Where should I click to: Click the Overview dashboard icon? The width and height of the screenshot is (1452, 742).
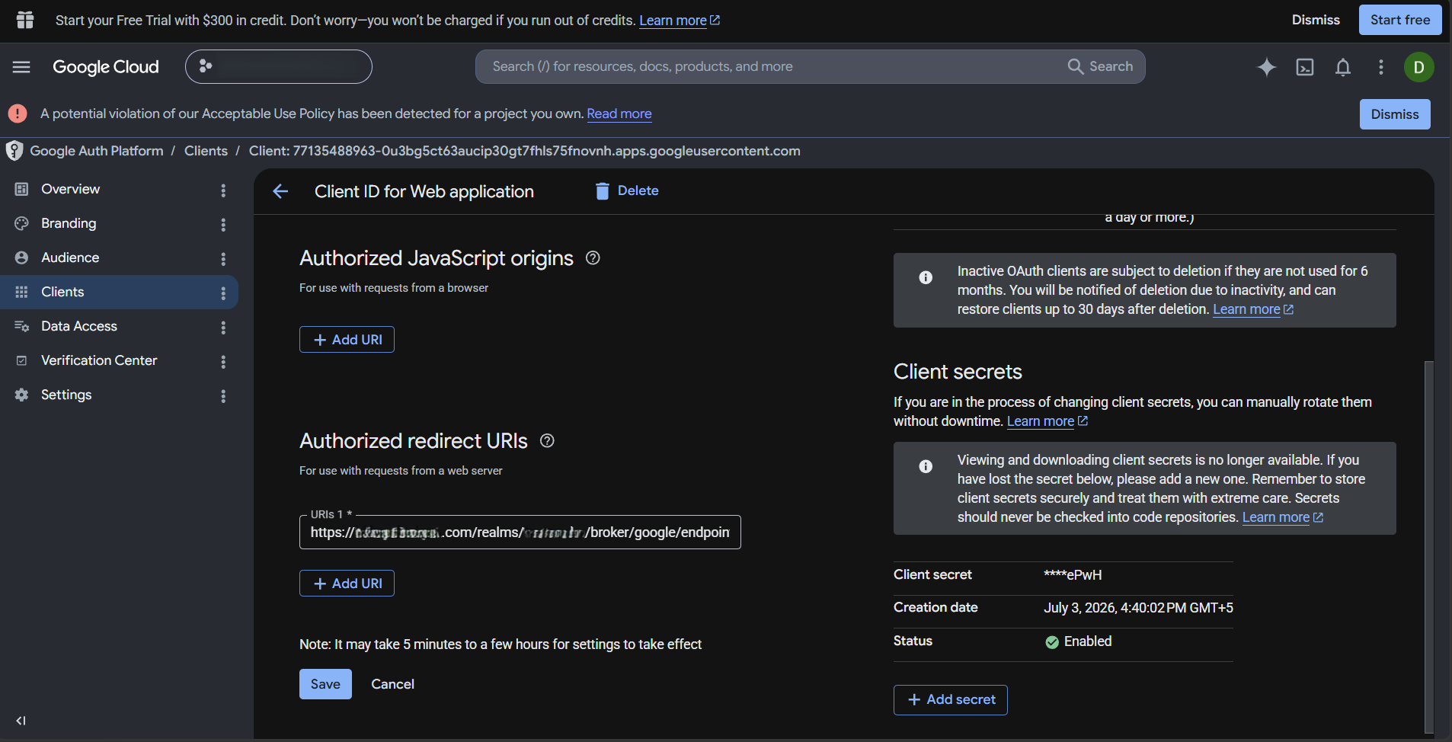(21, 189)
